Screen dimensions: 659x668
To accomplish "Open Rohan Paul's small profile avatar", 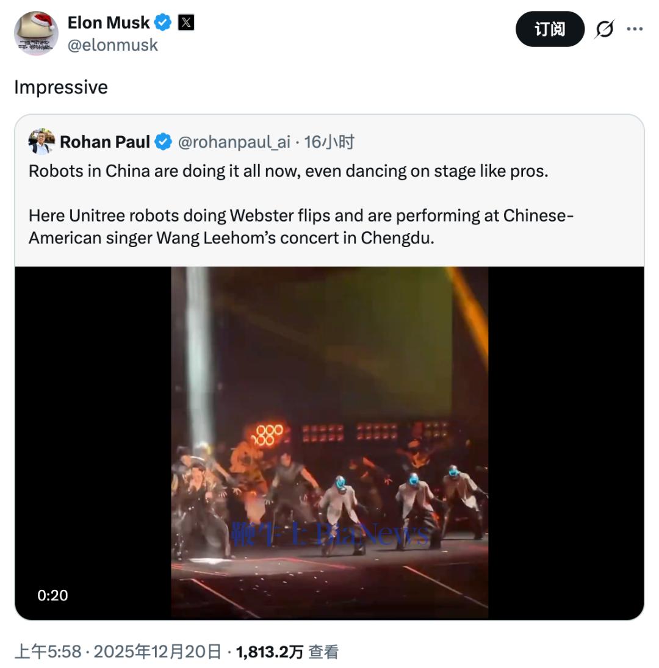I will click(41, 142).
